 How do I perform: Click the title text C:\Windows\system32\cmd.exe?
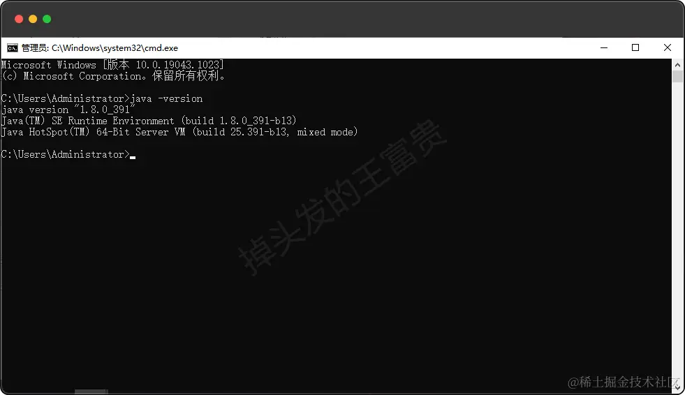(x=115, y=48)
